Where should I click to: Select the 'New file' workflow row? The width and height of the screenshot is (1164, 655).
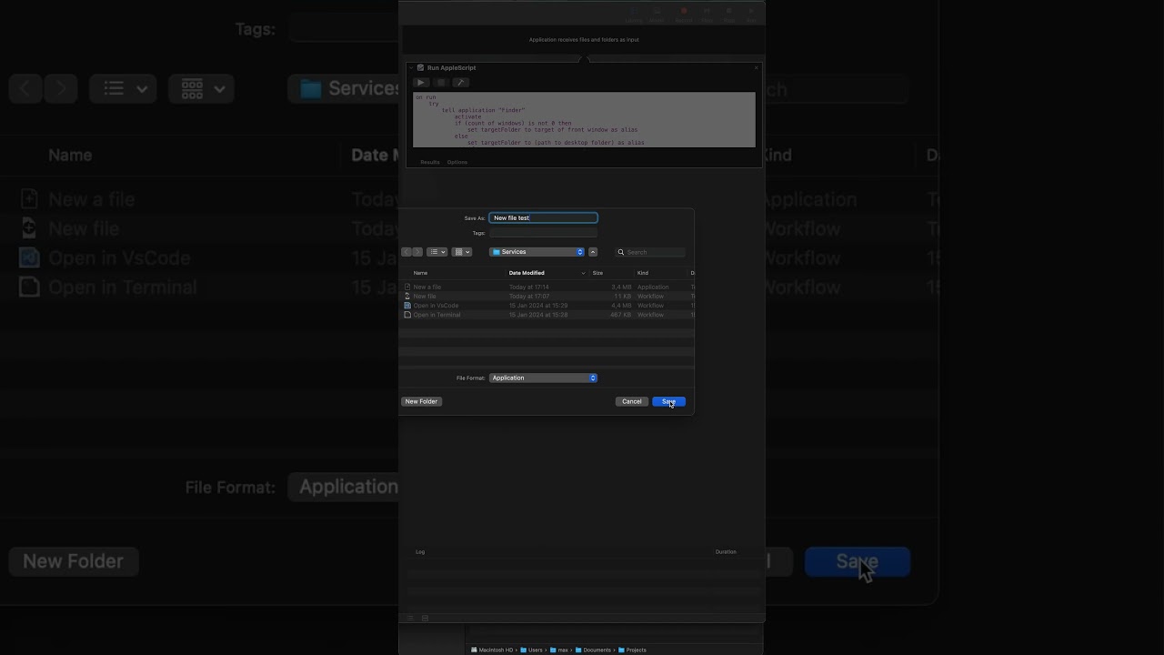pos(547,296)
